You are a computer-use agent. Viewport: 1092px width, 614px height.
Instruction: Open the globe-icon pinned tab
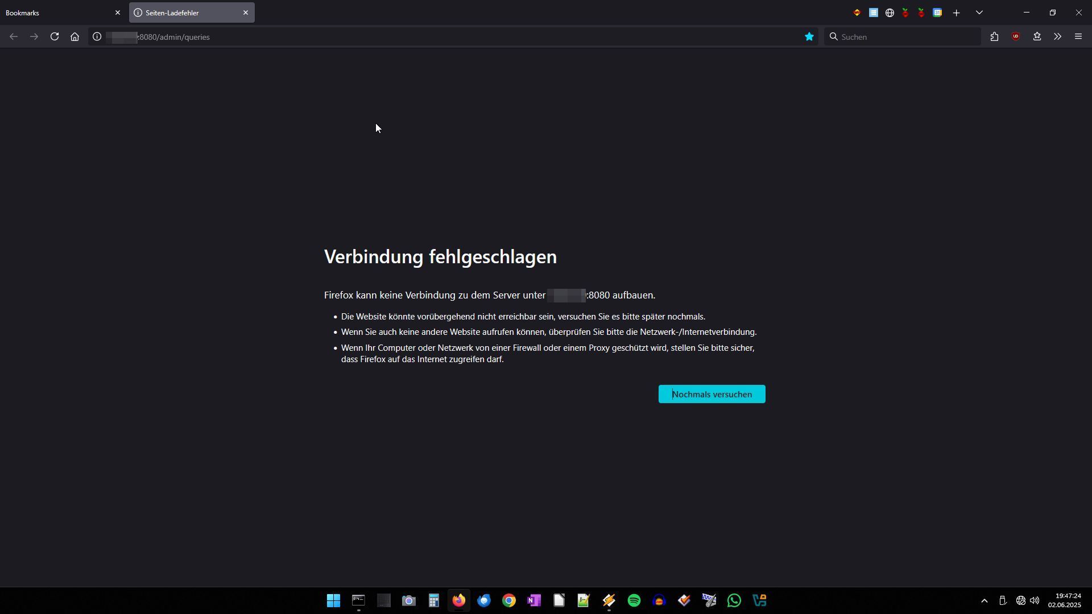[890, 13]
